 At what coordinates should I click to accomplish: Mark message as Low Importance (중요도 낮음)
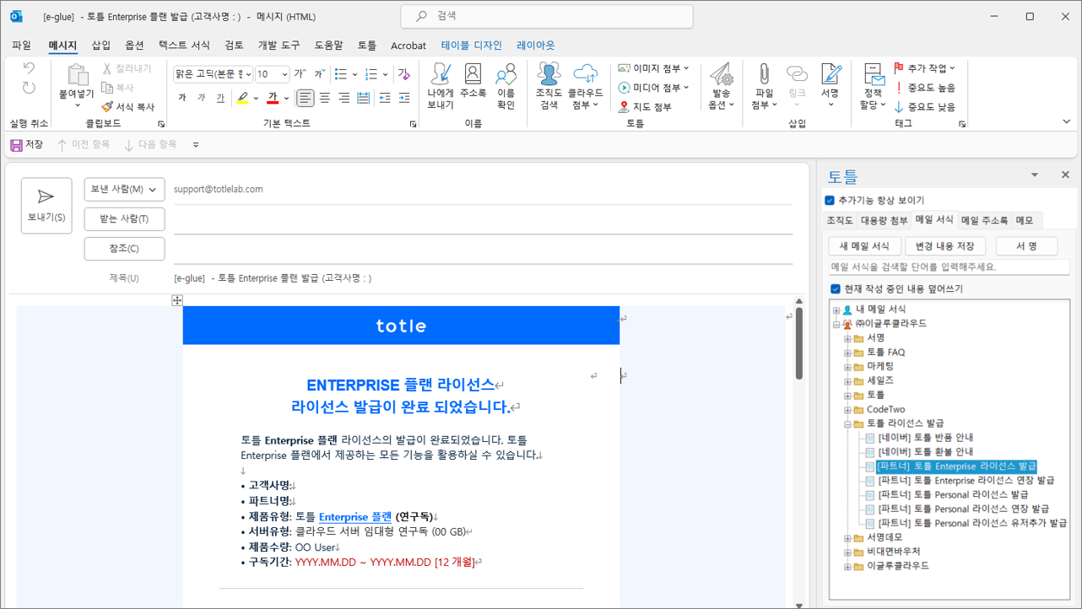pos(925,107)
